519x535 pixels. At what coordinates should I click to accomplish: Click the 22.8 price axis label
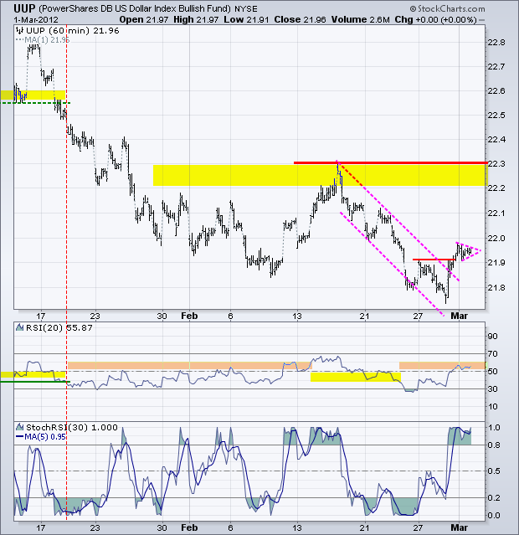point(496,43)
